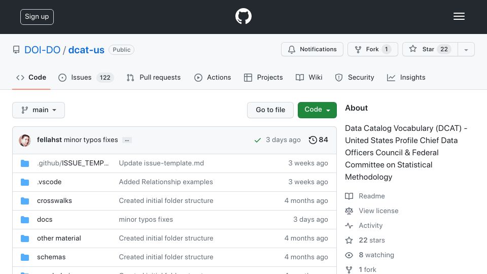Expand commit message ellipsis button
The height and width of the screenshot is (274, 487).
click(127, 141)
